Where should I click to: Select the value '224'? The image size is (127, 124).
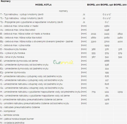pyautogui.click(x=107, y=69)
